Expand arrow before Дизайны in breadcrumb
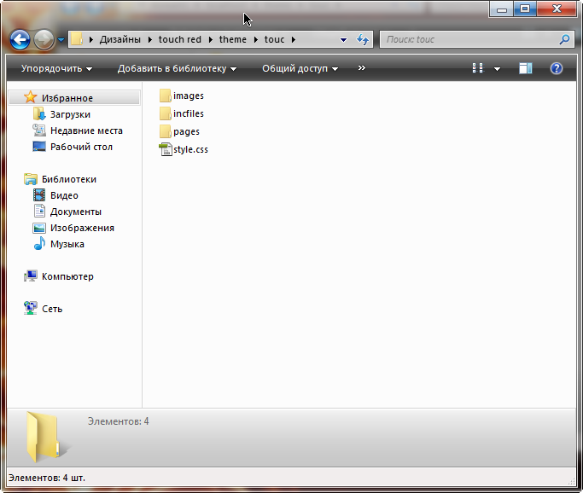The height and width of the screenshot is (493, 583). pos(90,39)
